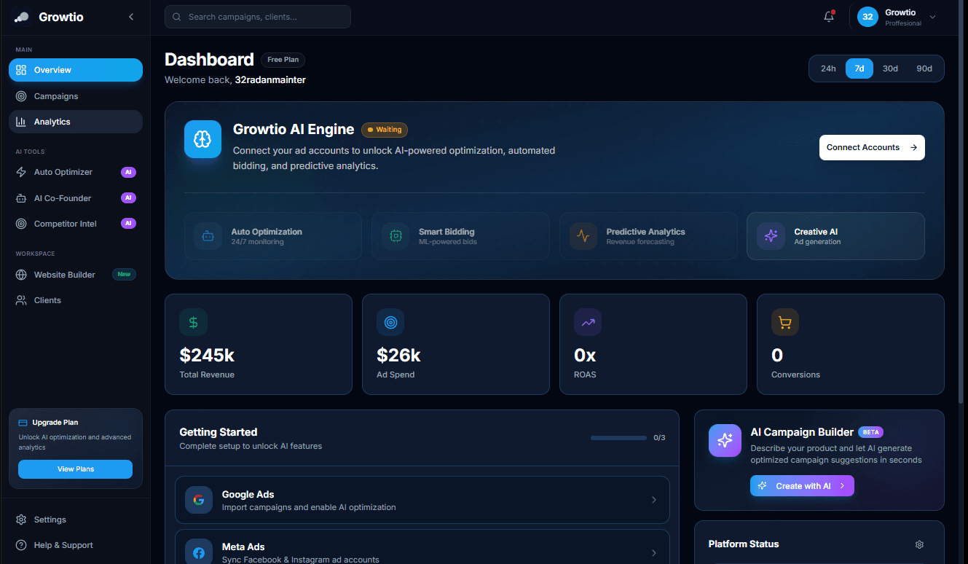Click the search campaigns input field
968x564 pixels.
(x=257, y=16)
